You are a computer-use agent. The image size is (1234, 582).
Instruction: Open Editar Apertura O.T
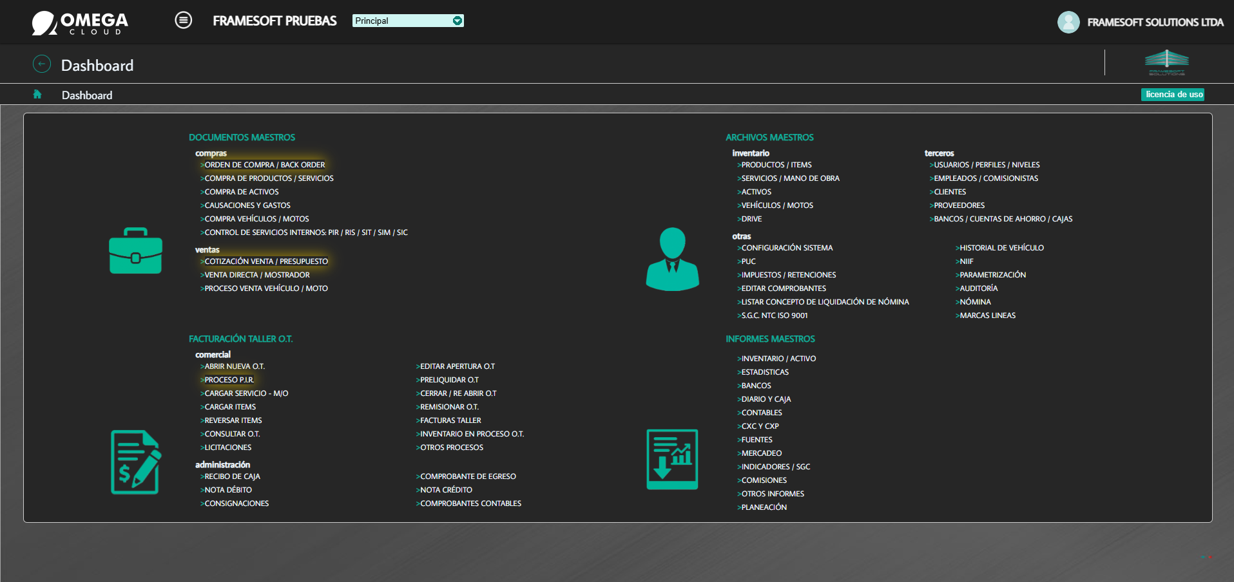click(458, 366)
